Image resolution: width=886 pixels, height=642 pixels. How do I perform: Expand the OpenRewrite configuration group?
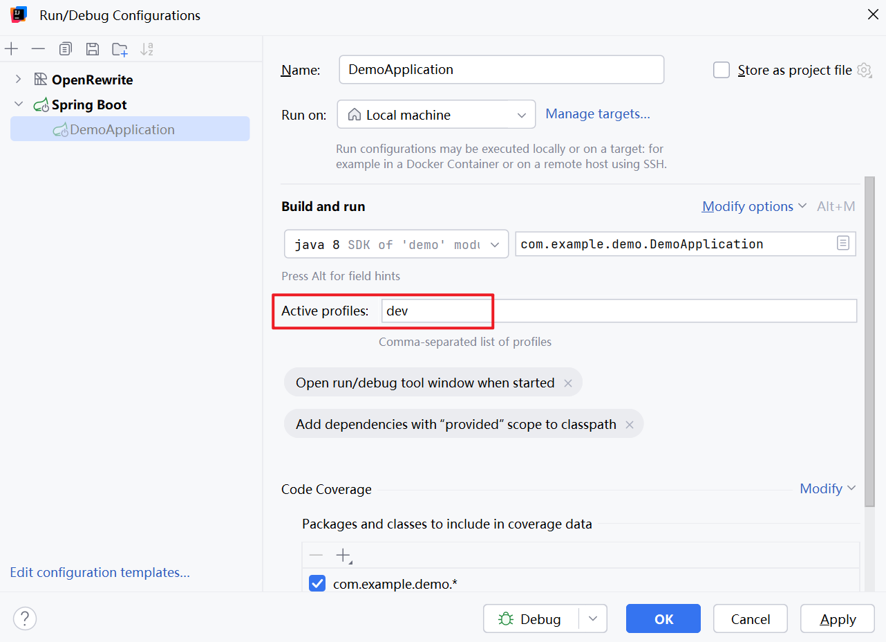(x=19, y=80)
